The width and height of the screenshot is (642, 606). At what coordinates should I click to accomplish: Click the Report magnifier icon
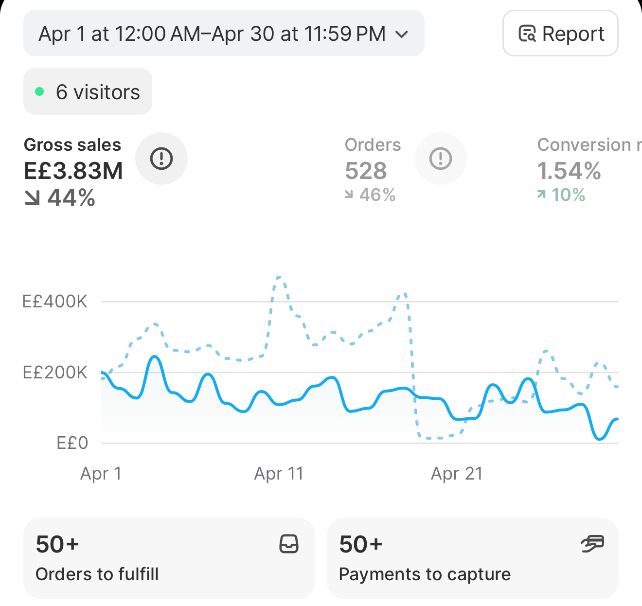(x=527, y=34)
